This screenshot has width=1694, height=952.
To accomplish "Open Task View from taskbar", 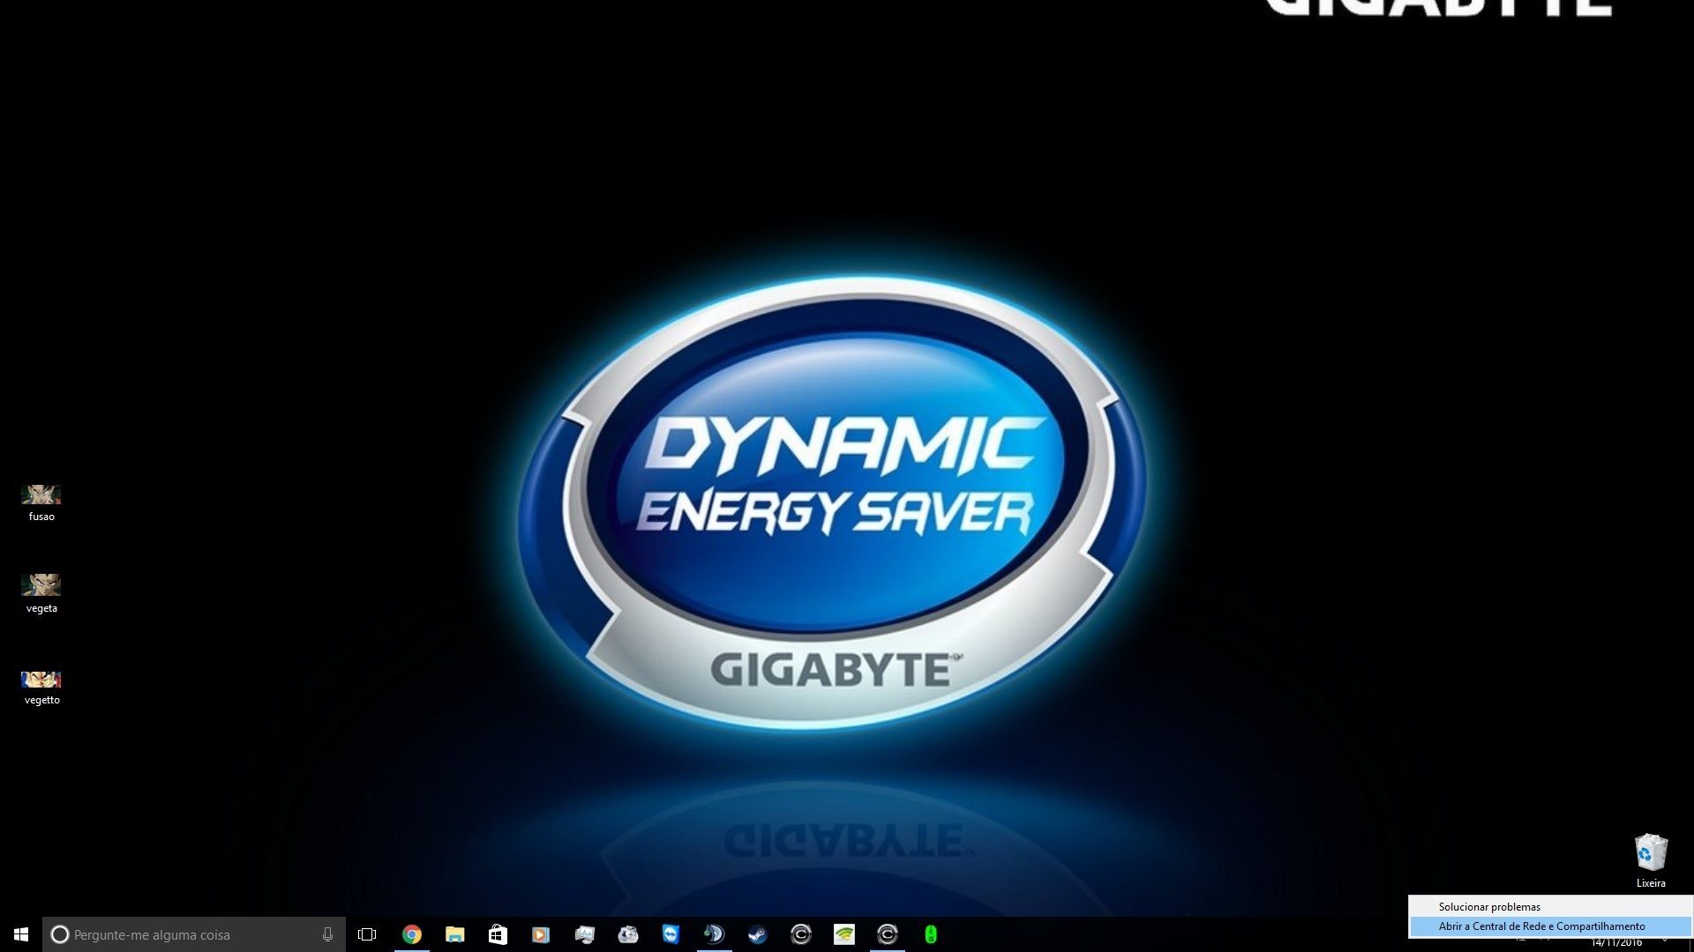I will coord(367,934).
